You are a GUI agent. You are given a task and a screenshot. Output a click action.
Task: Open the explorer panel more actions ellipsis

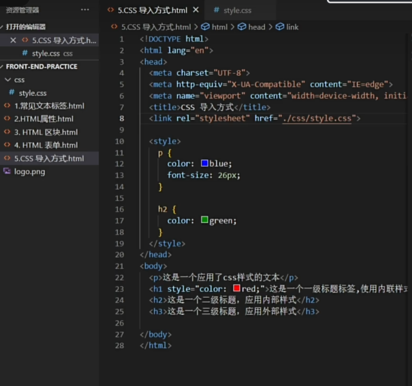pos(85,10)
